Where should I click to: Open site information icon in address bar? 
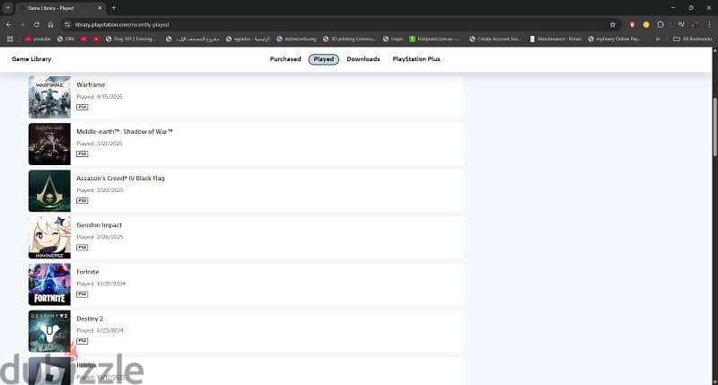click(x=67, y=25)
